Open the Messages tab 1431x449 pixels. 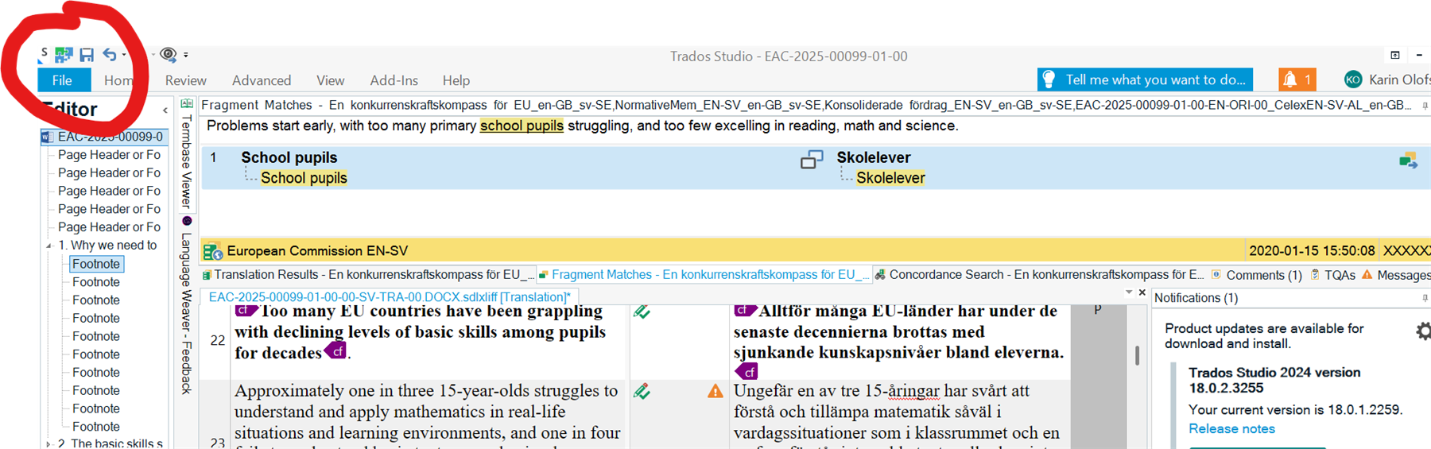pyautogui.click(x=1396, y=275)
